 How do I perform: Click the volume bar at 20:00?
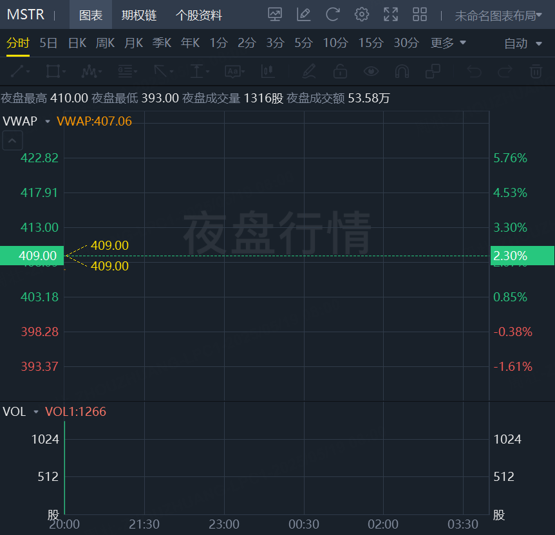pos(65,468)
